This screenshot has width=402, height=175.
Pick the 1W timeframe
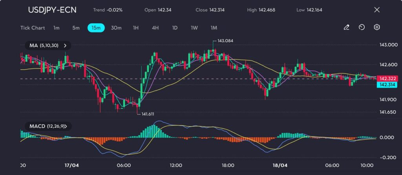pyautogui.click(x=194, y=28)
